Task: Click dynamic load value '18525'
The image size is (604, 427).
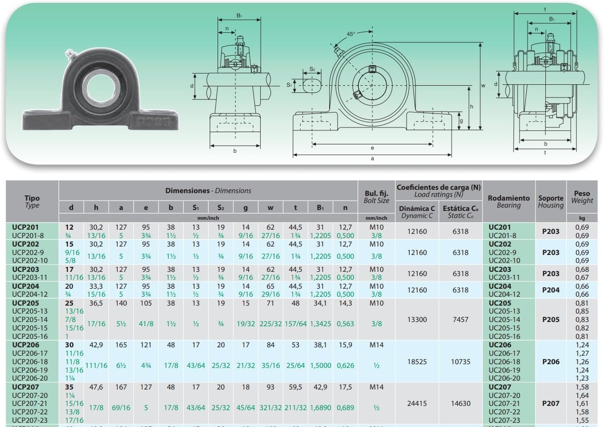Action: tap(417, 362)
